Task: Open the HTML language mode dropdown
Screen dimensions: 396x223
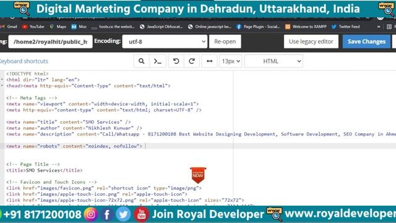Action: pyautogui.click(x=273, y=61)
